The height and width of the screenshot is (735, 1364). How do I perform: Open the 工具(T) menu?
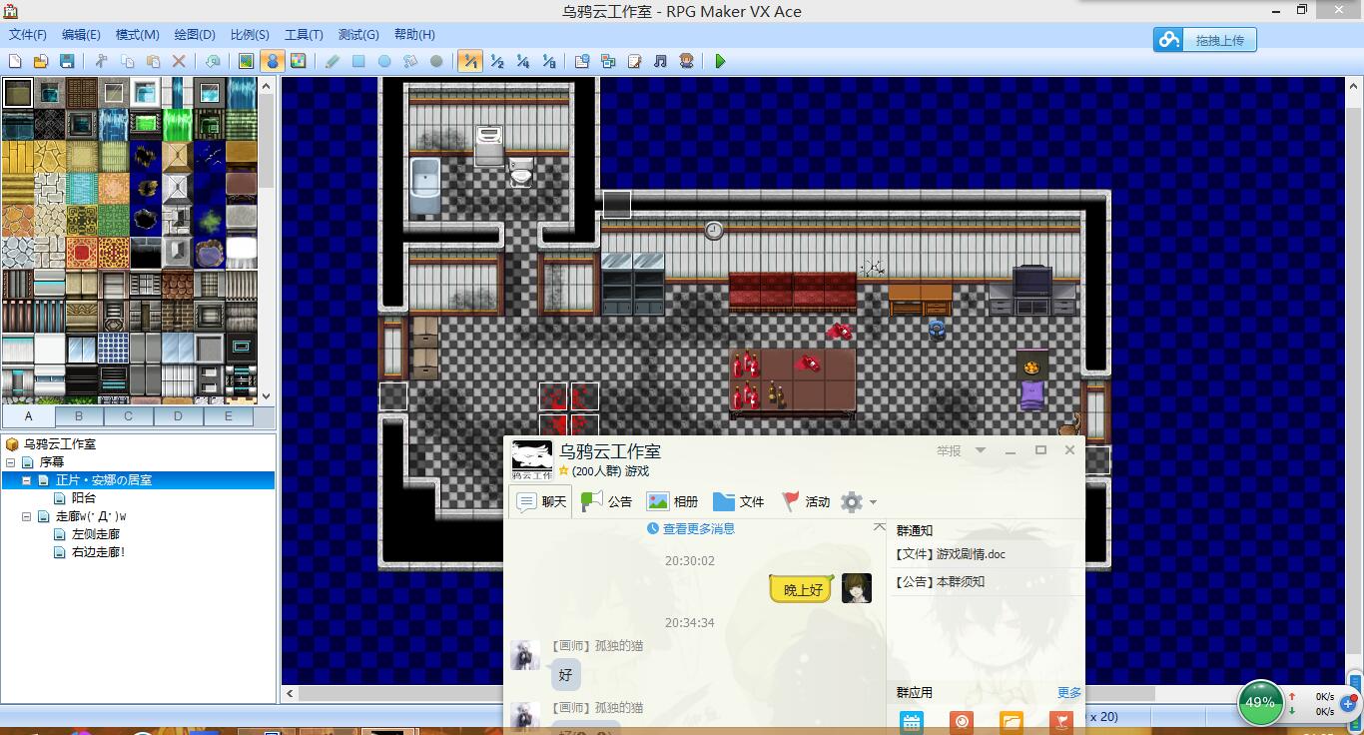point(304,34)
